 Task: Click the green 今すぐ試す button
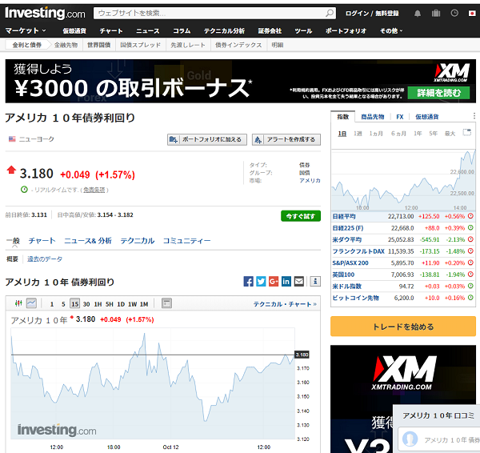click(x=301, y=216)
